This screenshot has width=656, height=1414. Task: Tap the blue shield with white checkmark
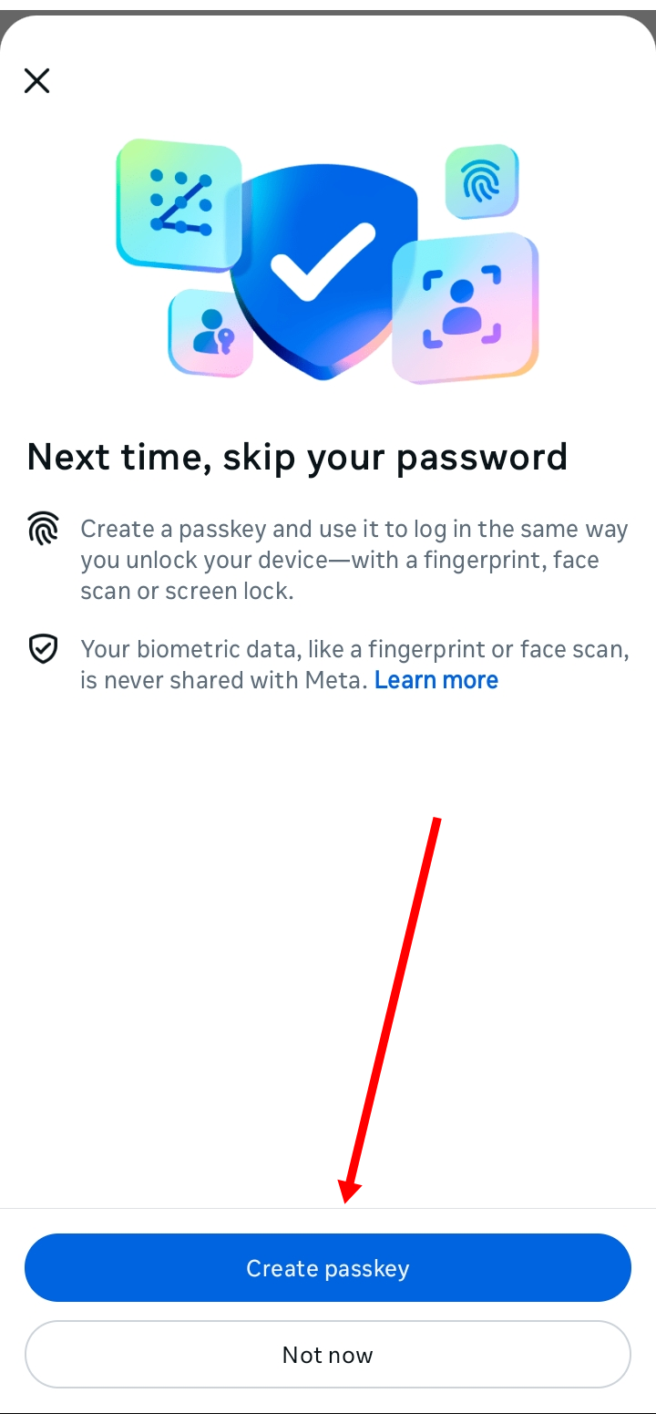[323, 272]
